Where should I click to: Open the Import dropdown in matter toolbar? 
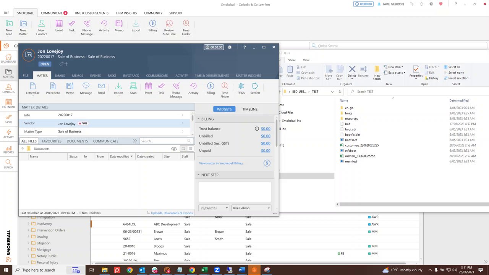pyautogui.click(x=118, y=89)
